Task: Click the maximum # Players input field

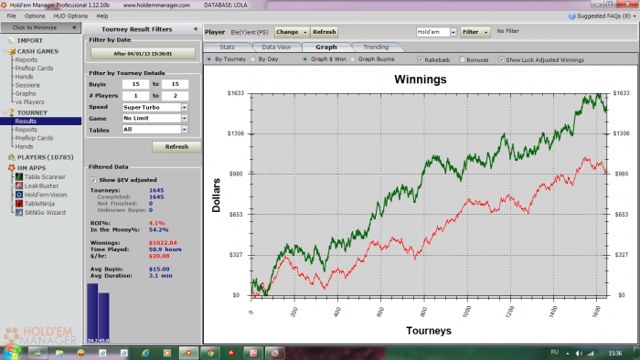Action: [x=176, y=95]
